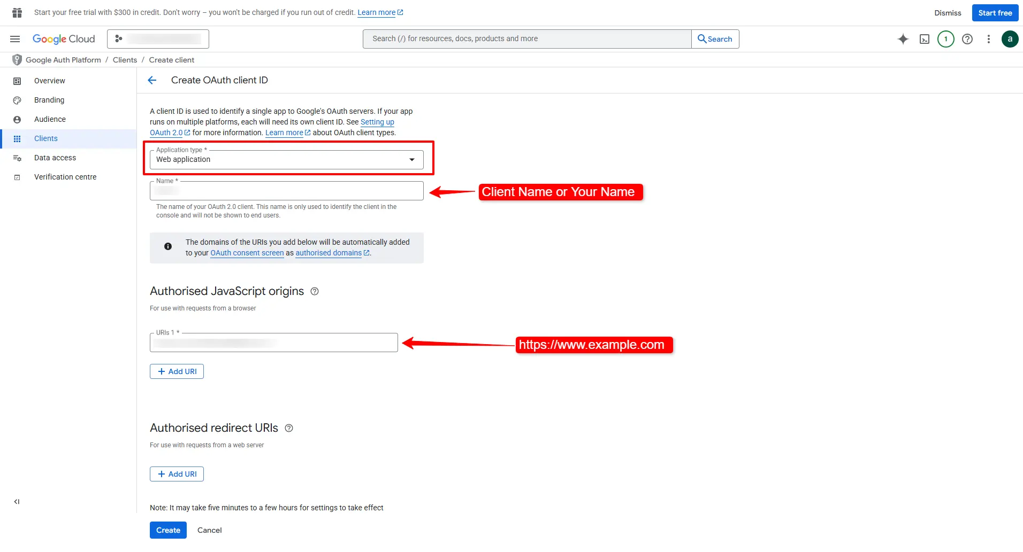1023x552 pixels.
Task: Open the OAuth consent screen link
Action: [247, 253]
